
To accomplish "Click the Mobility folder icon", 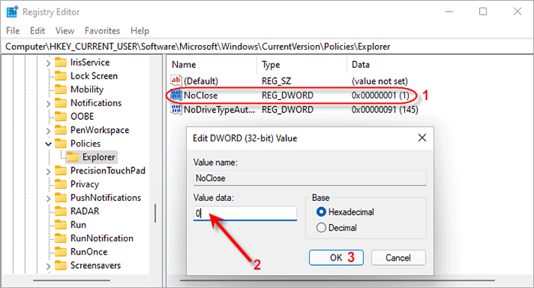I will click(x=60, y=89).
